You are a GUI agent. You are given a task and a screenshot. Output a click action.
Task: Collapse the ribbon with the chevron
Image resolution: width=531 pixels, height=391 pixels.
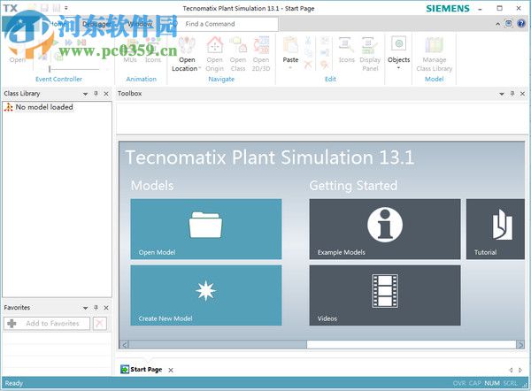click(x=497, y=24)
